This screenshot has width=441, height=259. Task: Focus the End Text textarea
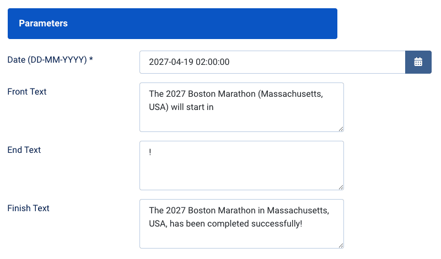click(241, 166)
